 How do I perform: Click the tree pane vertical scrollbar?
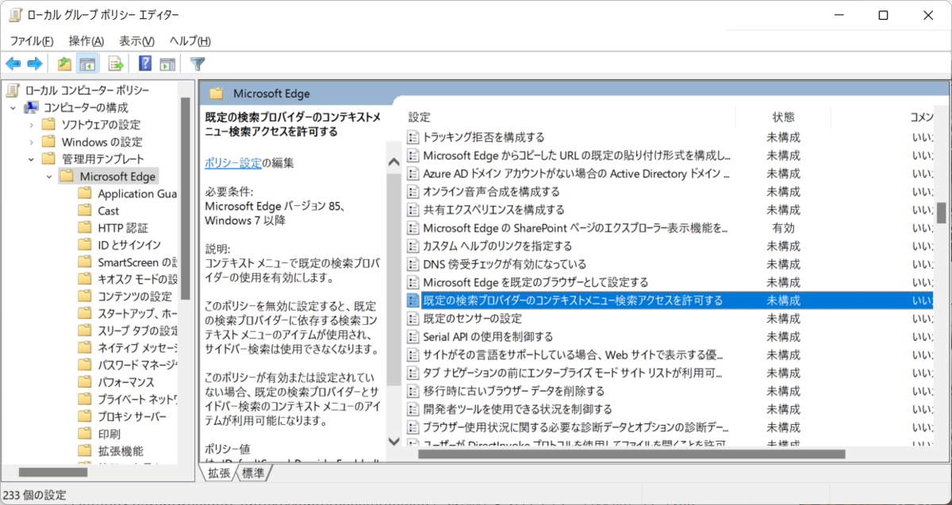tap(186, 198)
